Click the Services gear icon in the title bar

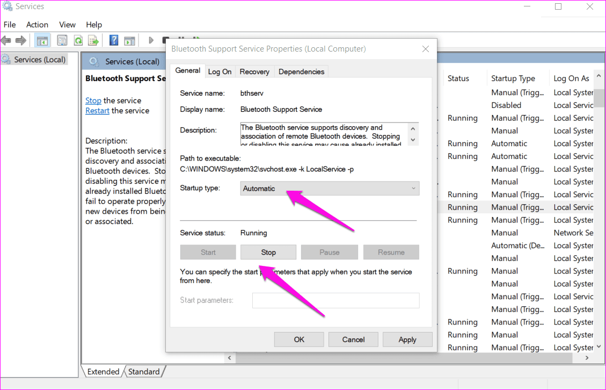(8, 6)
